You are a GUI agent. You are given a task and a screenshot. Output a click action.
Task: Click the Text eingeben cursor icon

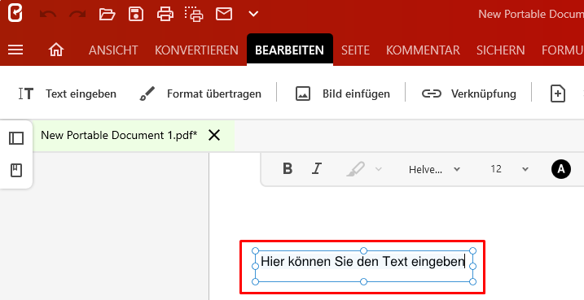(26, 93)
